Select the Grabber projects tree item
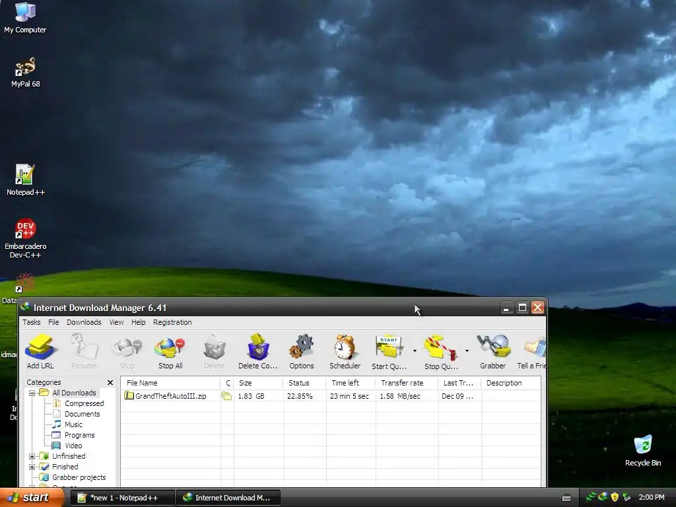This screenshot has width=676, height=507. tap(79, 477)
